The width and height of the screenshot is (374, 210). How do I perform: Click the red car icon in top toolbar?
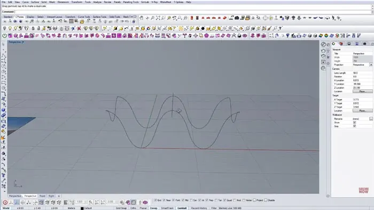(208, 18)
